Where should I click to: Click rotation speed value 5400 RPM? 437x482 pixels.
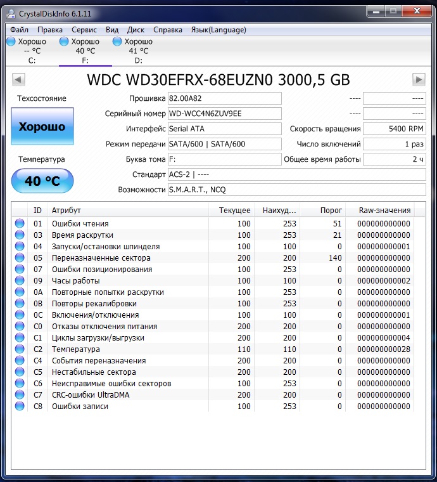coord(395,129)
